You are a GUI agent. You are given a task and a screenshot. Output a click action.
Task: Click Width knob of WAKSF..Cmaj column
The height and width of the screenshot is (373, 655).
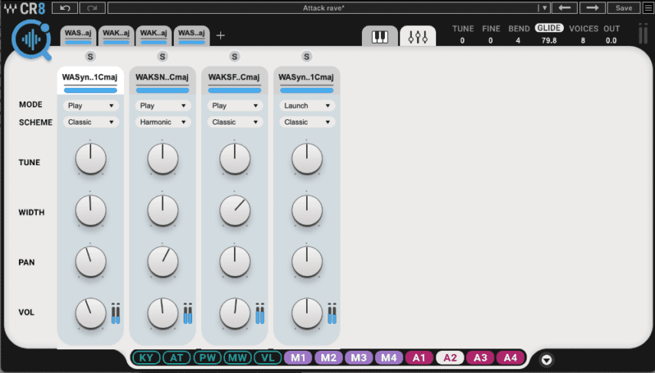[x=235, y=211]
